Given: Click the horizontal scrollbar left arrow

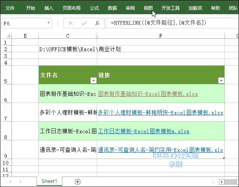Looking at the screenshot, I should pos(222,181).
